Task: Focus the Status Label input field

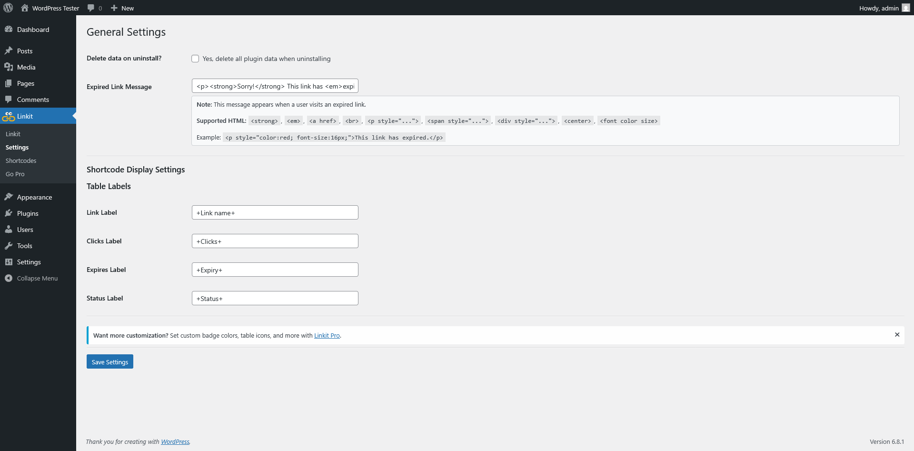Action: [x=275, y=298]
